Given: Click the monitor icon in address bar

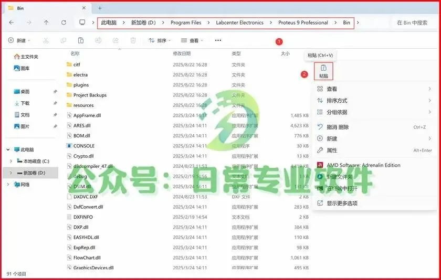Looking at the screenshot, I should 82,23.
